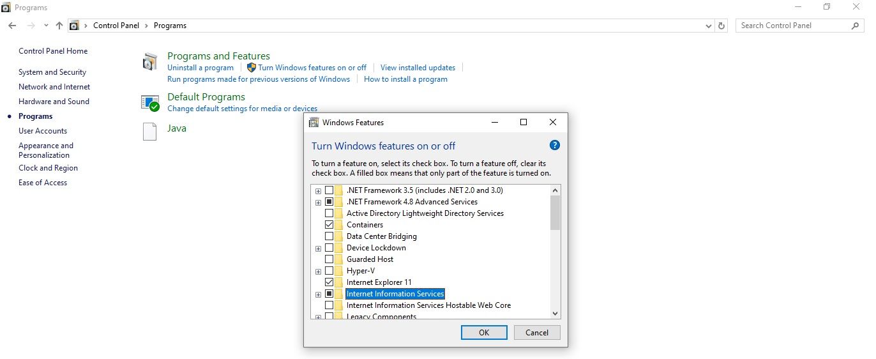Check Internet Information Services Hostable Web Core

click(x=329, y=305)
